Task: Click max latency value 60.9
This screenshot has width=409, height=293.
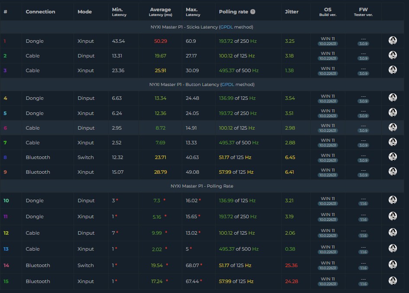Action: pos(191,41)
